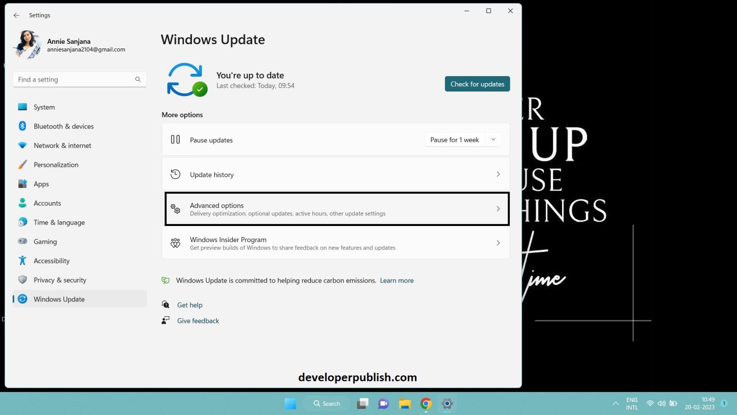Open Bluetooth & devices settings
This screenshot has height=415, width=737.
64,126
